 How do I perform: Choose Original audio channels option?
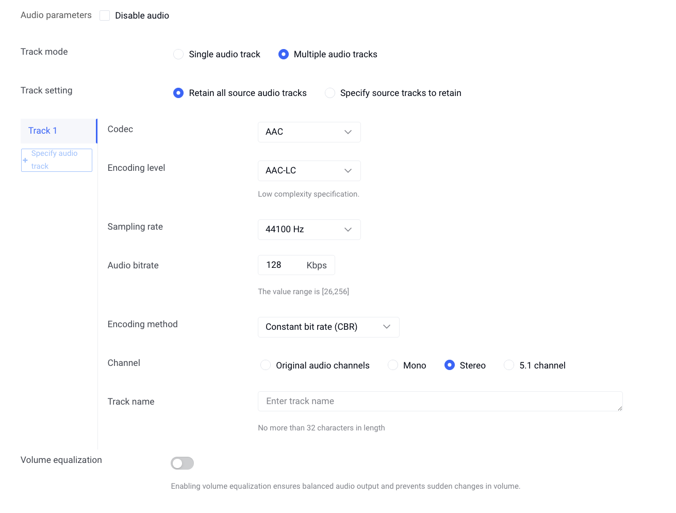pyautogui.click(x=266, y=365)
